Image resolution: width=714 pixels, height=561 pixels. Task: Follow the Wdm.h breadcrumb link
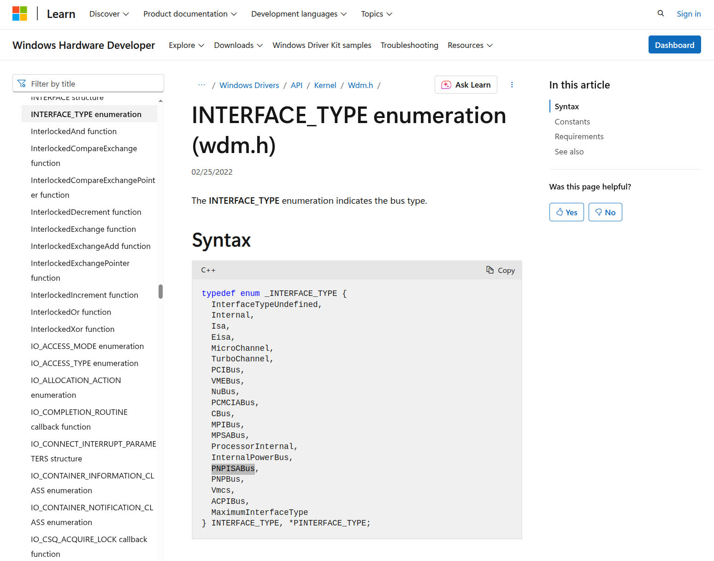point(360,85)
